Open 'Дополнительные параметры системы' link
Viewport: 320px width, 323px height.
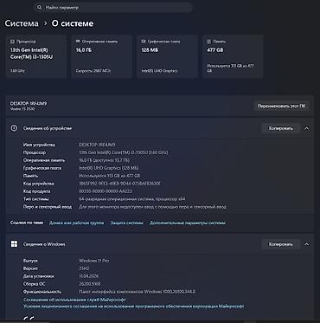188,223
